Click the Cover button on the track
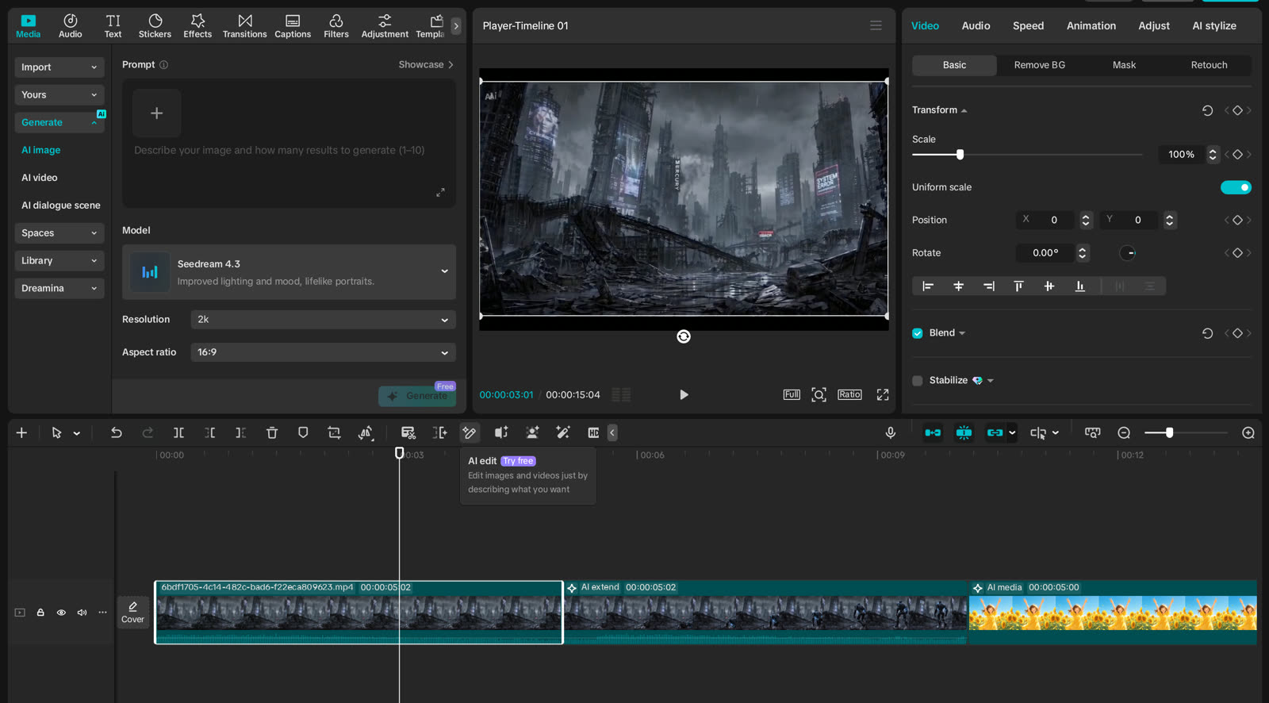 point(132,613)
